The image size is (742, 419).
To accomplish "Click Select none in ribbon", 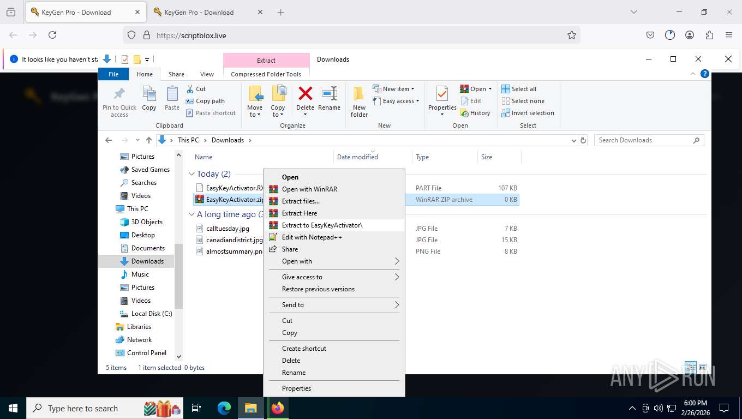I will 523,101.
